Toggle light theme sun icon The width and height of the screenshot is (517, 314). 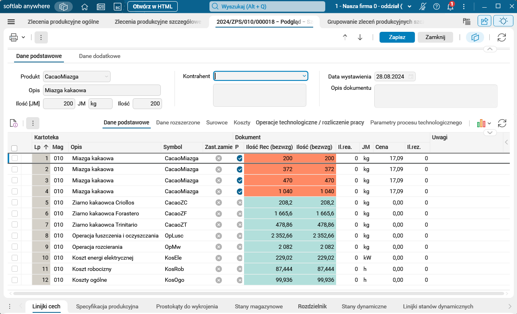tap(503, 22)
